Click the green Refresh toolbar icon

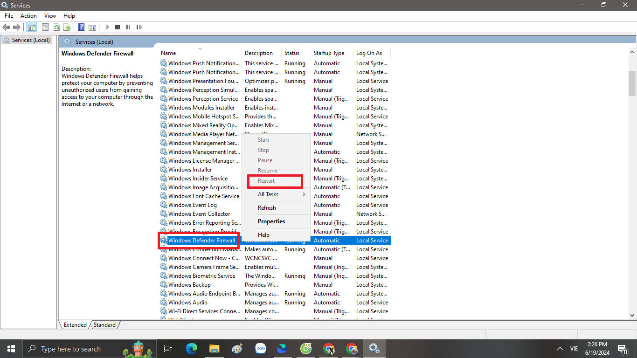click(56, 27)
